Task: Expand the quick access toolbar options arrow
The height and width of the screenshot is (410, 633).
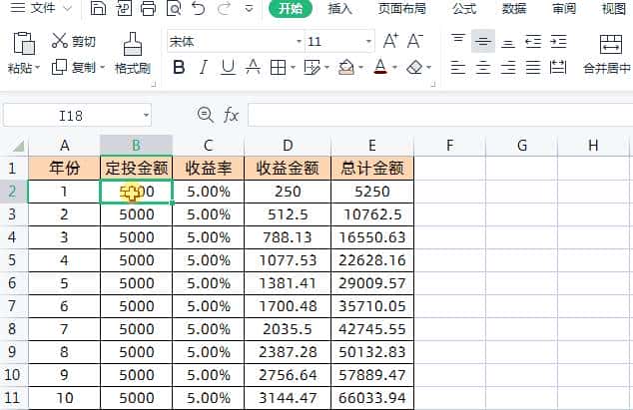Action: point(249,8)
